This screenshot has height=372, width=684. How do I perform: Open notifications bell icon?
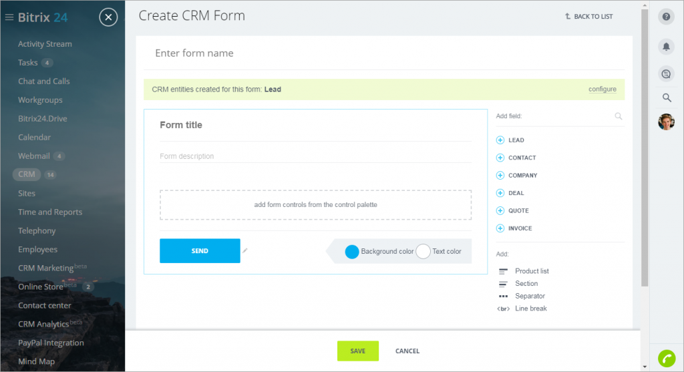(666, 46)
